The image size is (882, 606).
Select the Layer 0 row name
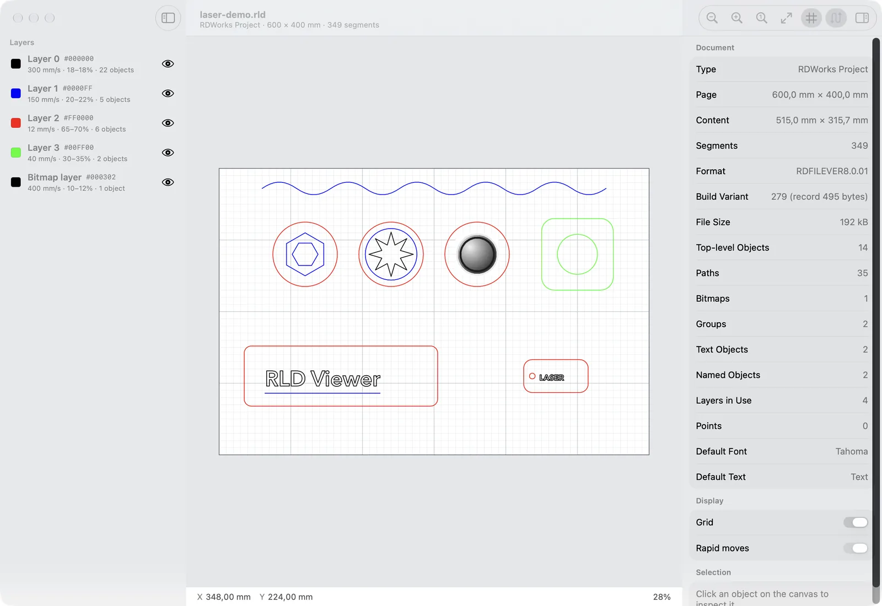point(44,59)
